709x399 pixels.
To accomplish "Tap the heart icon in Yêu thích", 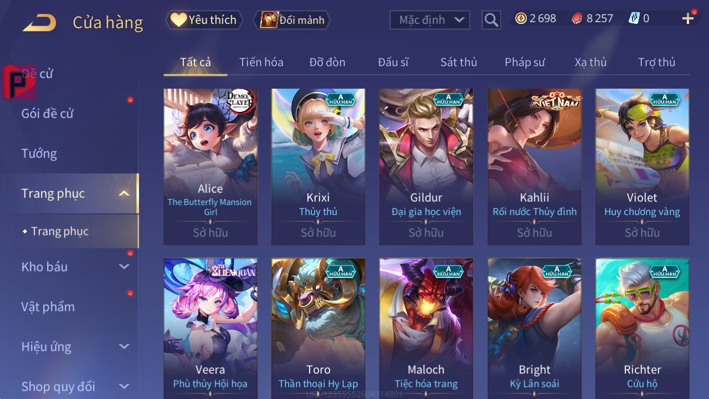I will pos(178,20).
